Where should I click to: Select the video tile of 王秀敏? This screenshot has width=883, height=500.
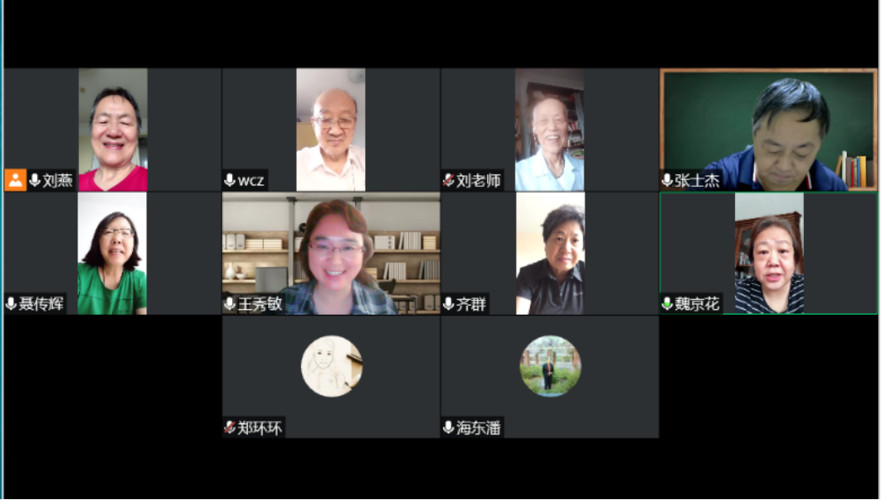pyautogui.click(x=331, y=253)
